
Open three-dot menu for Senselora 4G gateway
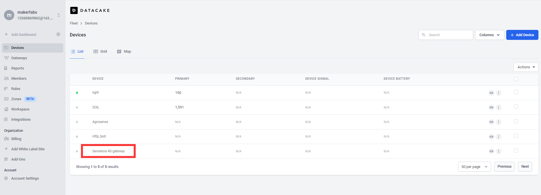point(499,151)
